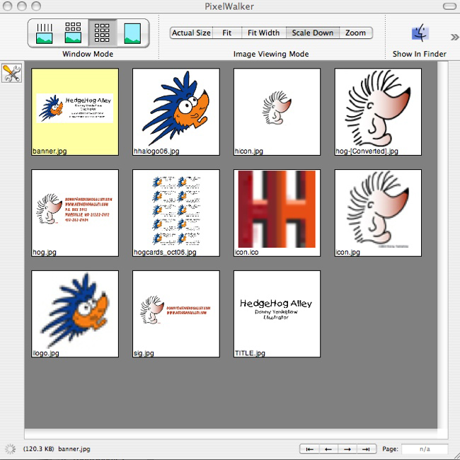Go to the previous page arrow

tap(328, 449)
